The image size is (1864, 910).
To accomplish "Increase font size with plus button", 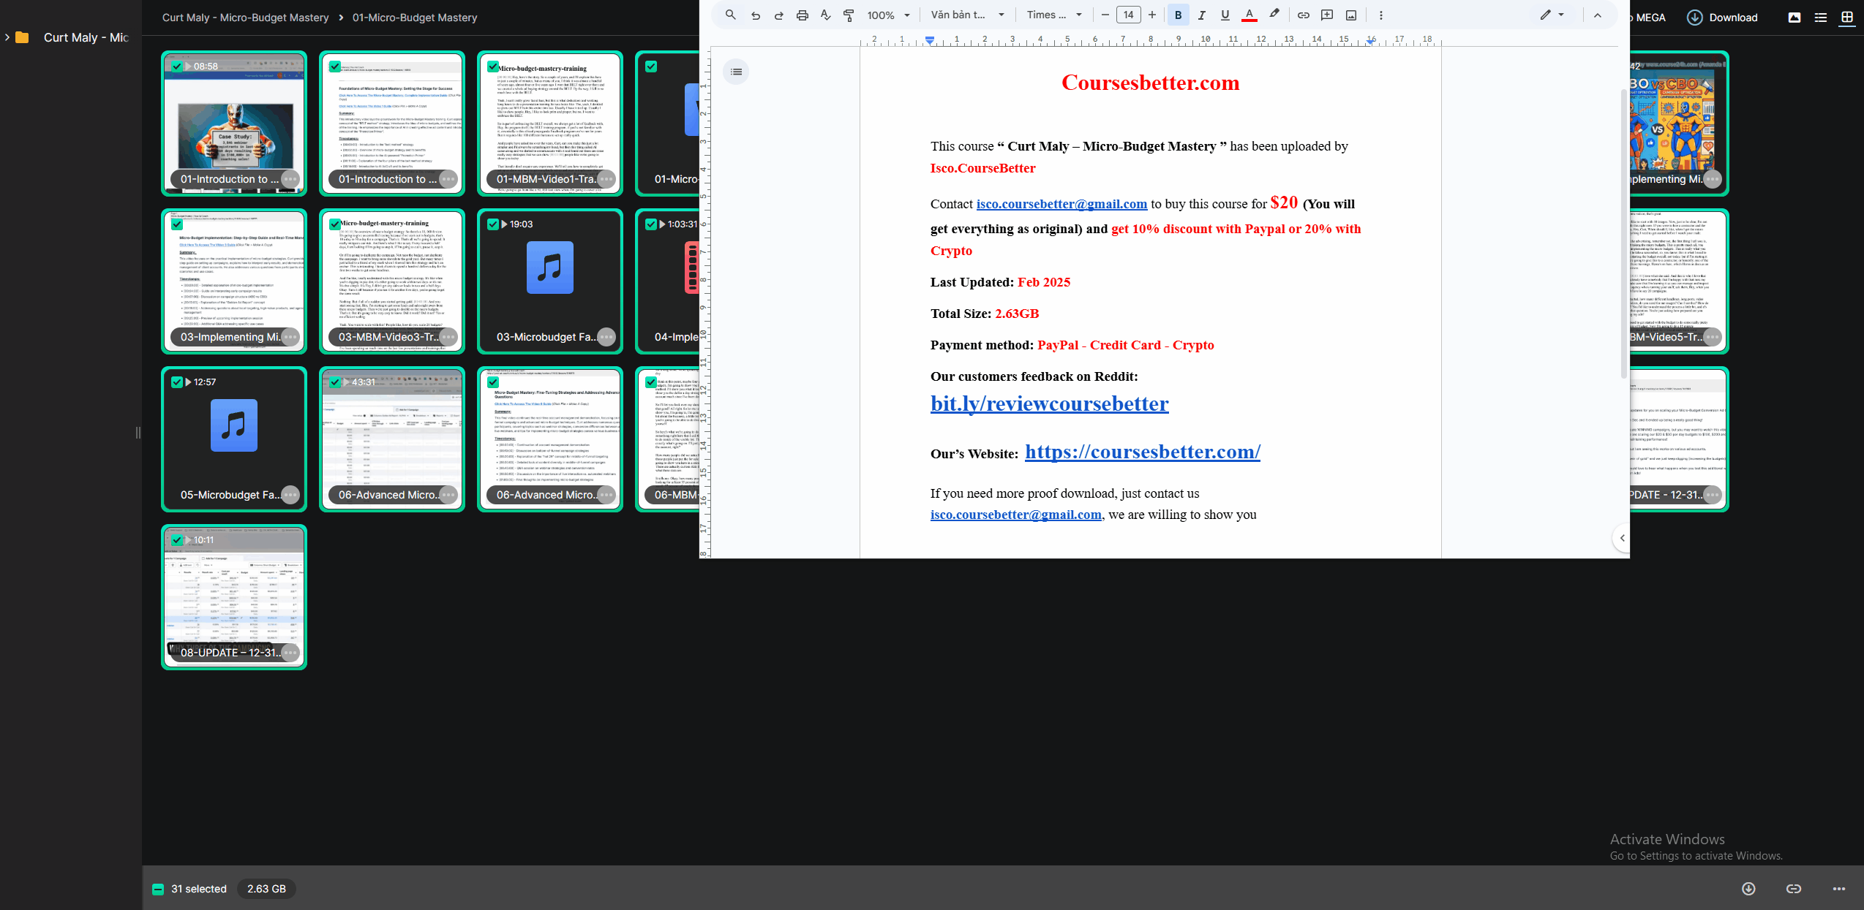I will pos(1152,15).
